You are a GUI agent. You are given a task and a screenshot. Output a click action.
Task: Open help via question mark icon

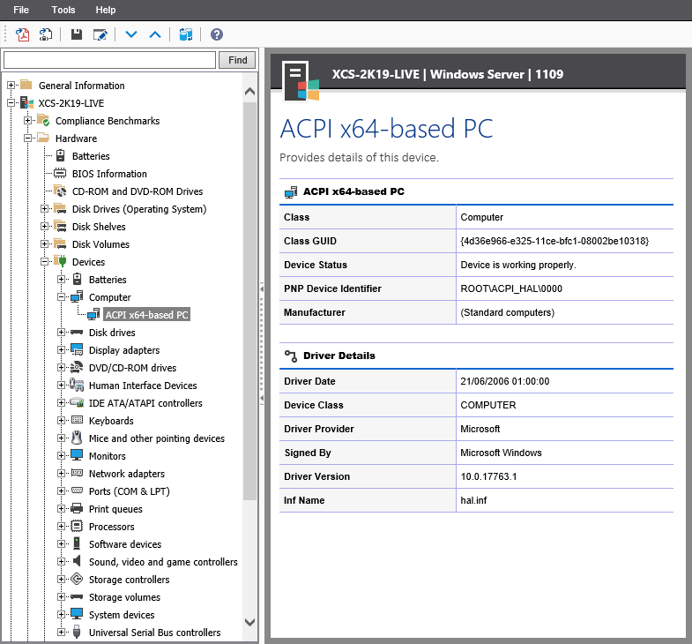tap(217, 34)
